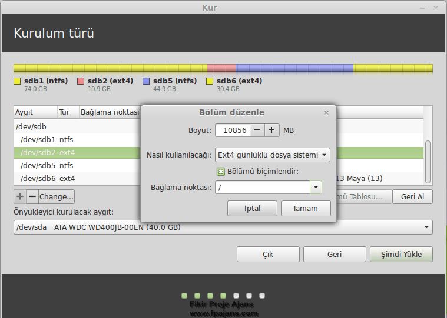This screenshot has width=447, height=318.
Task: Click the Tür column header
Action: click(68, 112)
